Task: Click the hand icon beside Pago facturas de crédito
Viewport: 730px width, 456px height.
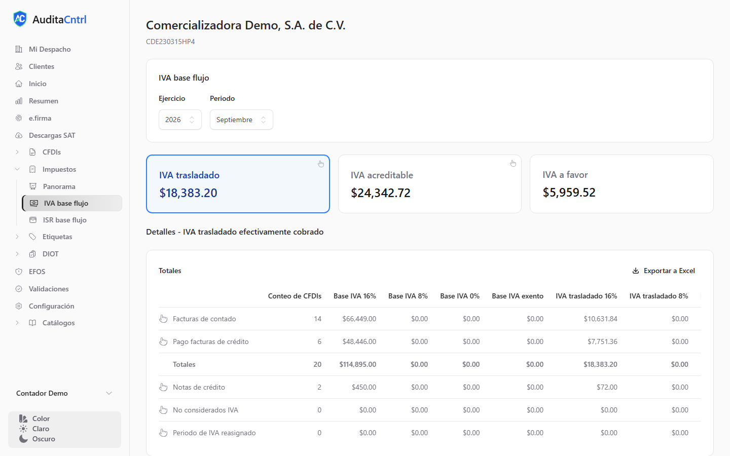Action: click(163, 341)
